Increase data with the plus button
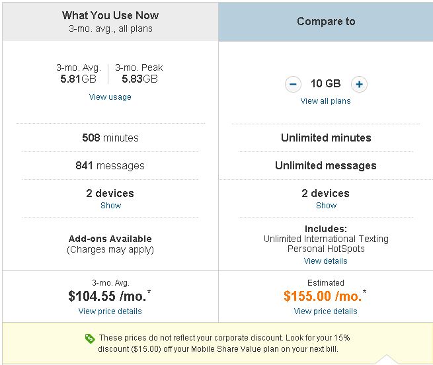Screen dimensions: 433x365 click(x=359, y=84)
